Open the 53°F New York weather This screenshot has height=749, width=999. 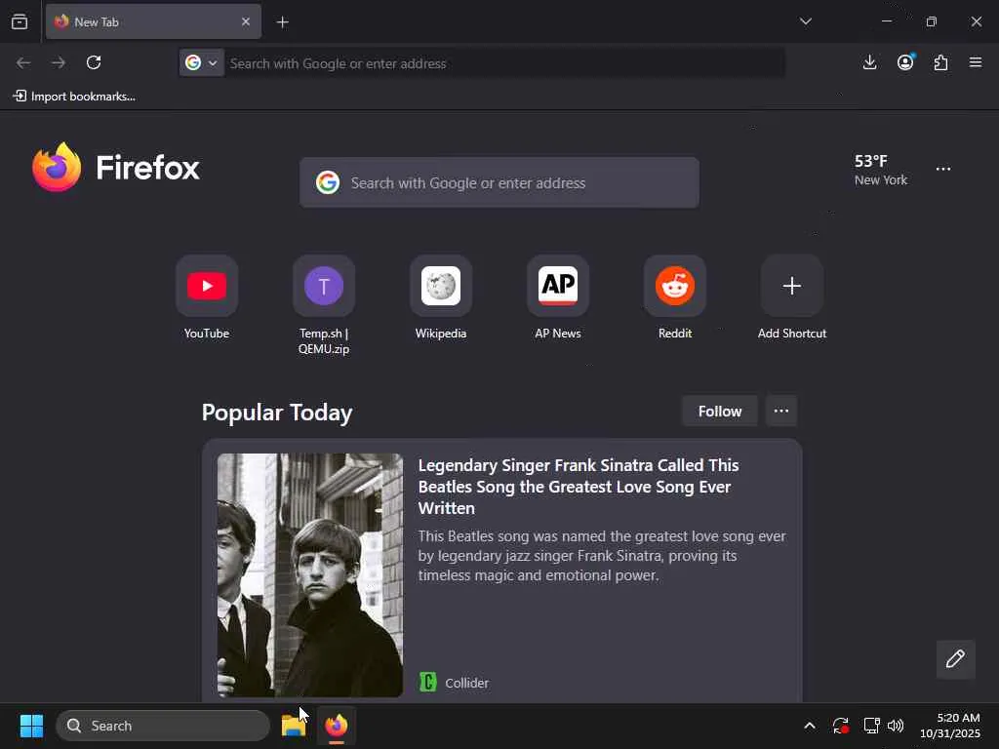(881, 170)
